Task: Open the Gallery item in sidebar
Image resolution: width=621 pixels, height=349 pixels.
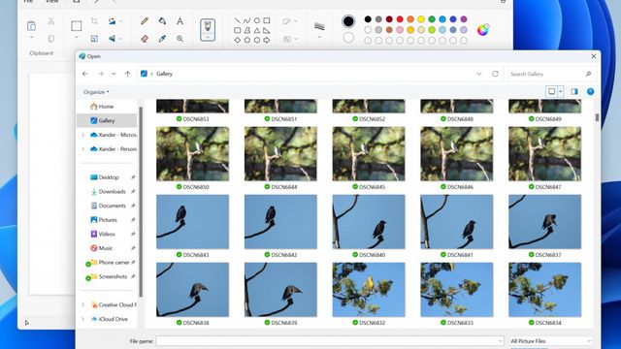Action: (x=107, y=120)
